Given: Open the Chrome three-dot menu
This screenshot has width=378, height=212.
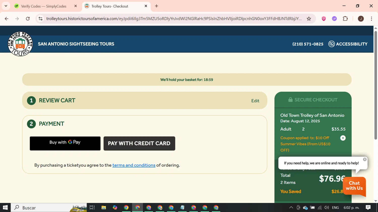Looking at the screenshot, I should tap(371, 19).
